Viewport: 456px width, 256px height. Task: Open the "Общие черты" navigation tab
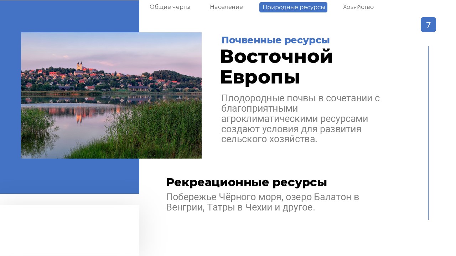[x=170, y=7]
